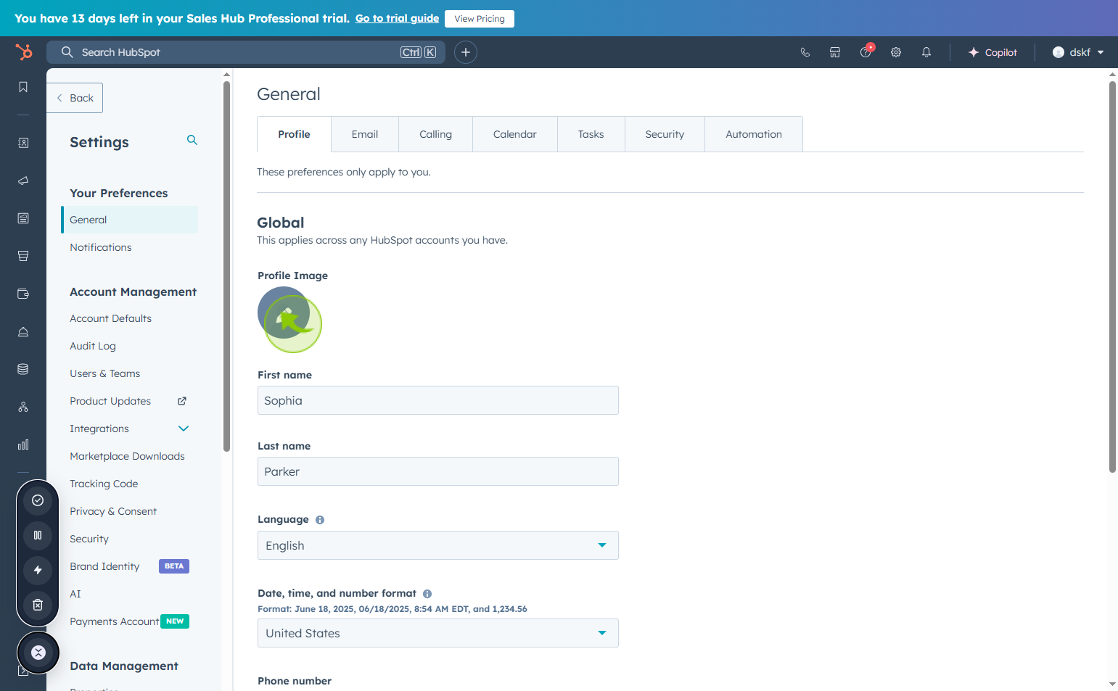Click the Language info tooltip icon
This screenshot has height=691, width=1118.
click(320, 520)
